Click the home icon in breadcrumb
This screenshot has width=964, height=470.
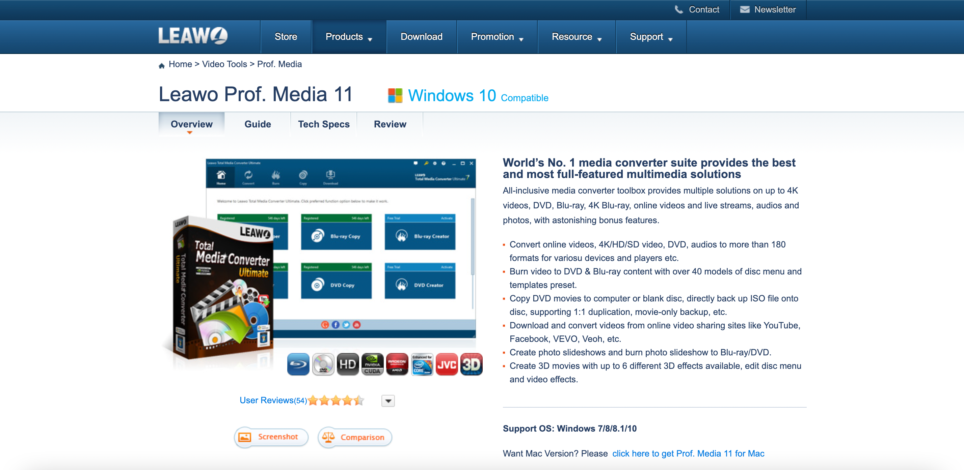(x=162, y=66)
